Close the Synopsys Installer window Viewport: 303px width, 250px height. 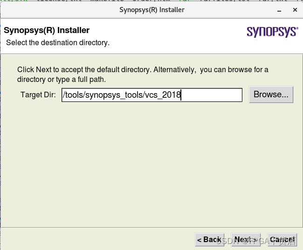coord(295,10)
